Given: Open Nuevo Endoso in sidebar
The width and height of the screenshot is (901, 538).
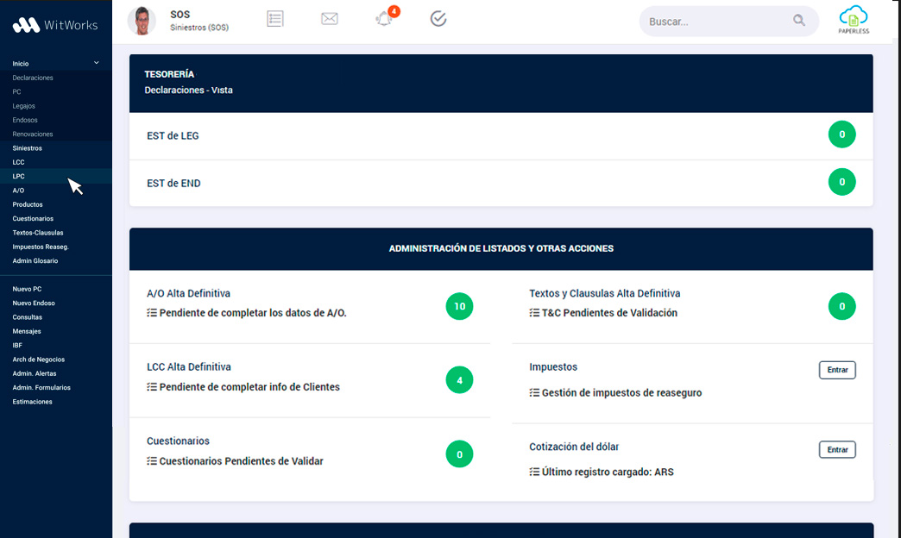Looking at the screenshot, I should tap(34, 303).
